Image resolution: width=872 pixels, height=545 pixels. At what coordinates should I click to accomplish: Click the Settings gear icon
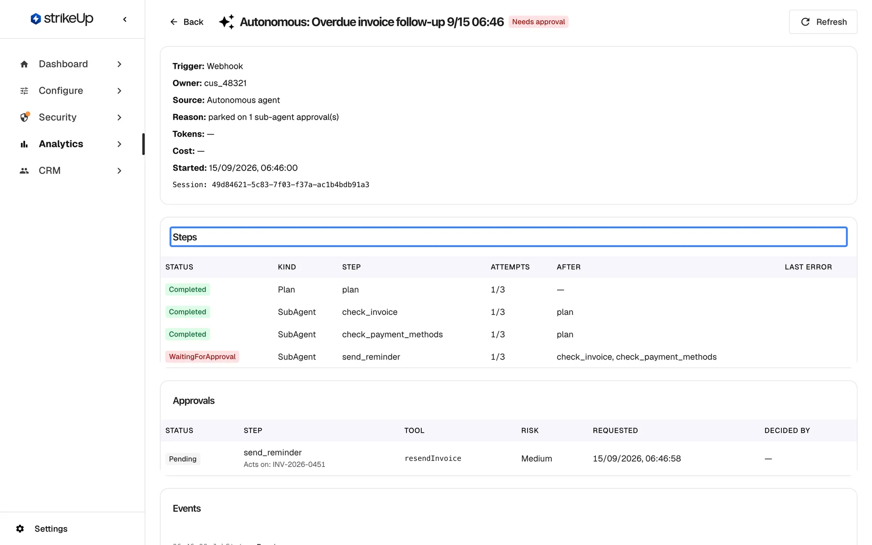click(20, 529)
